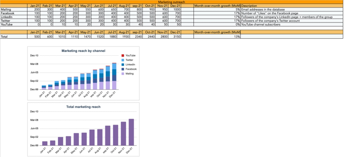Select the Total cell showing 2440
This screenshot has height=157, width=344.
[149, 37]
